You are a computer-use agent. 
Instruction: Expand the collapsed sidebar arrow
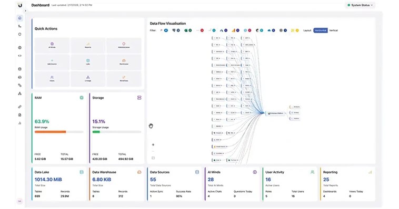25,11
